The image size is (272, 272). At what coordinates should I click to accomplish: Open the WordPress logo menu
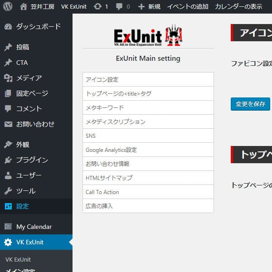(x=8, y=6)
